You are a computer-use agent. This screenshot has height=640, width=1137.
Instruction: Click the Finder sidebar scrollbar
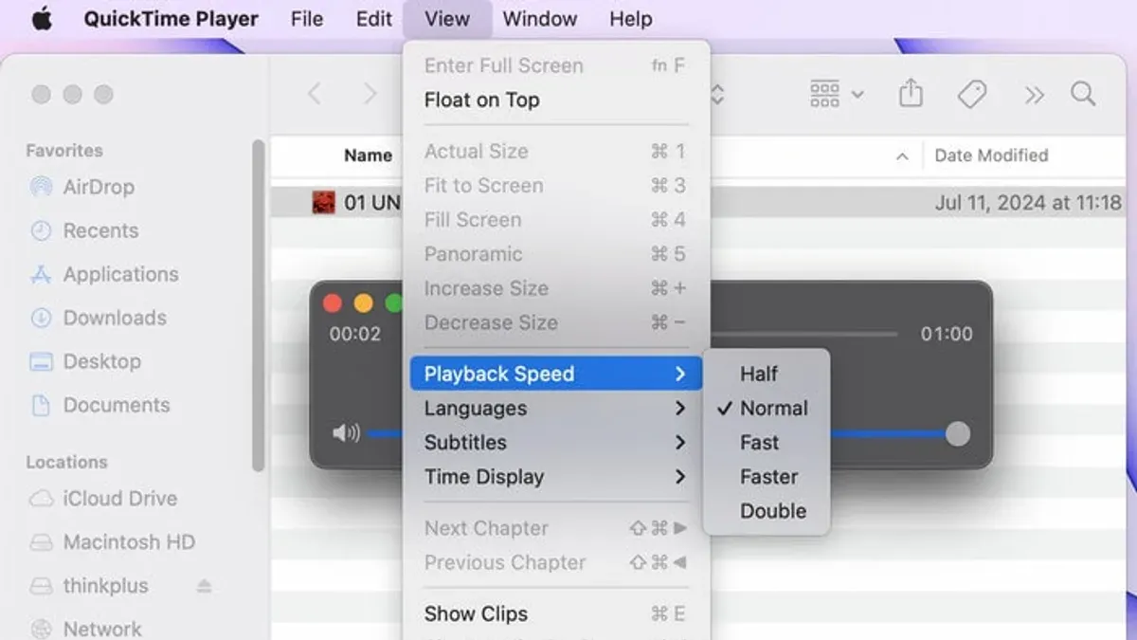(258, 304)
